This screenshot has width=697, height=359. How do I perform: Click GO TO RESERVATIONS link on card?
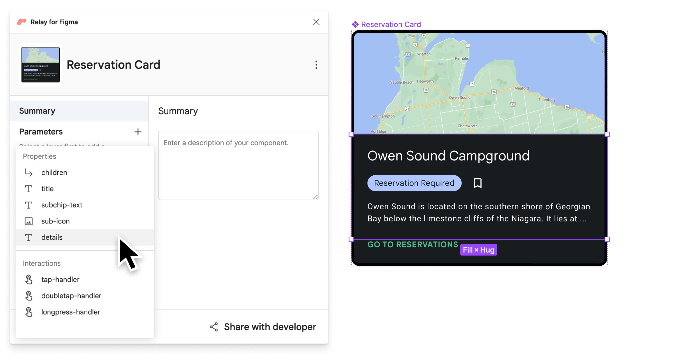point(412,243)
